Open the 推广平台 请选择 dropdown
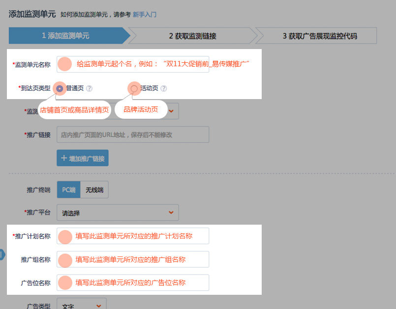The image size is (396, 309). pyautogui.click(x=118, y=213)
